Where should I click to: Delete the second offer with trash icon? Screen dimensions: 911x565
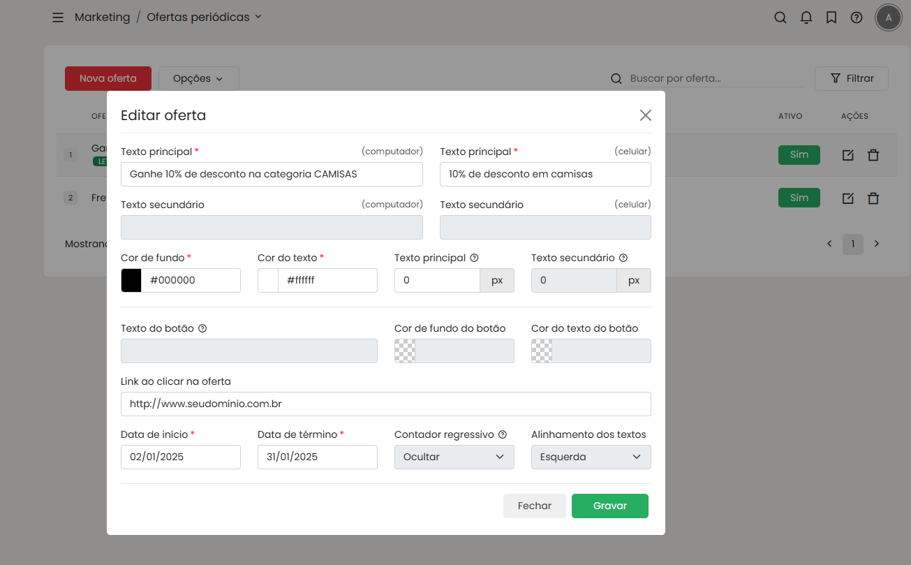(873, 198)
